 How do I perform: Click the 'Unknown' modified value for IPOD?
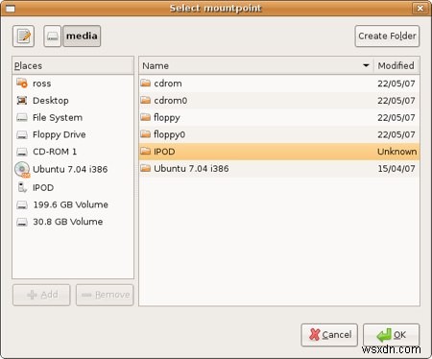pyautogui.click(x=397, y=152)
